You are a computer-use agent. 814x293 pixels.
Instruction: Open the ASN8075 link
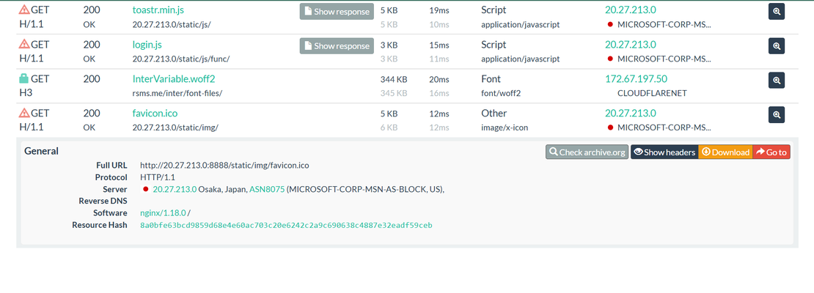click(x=266, y=189)
